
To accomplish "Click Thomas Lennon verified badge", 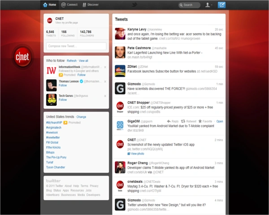I will coord(81,81).
